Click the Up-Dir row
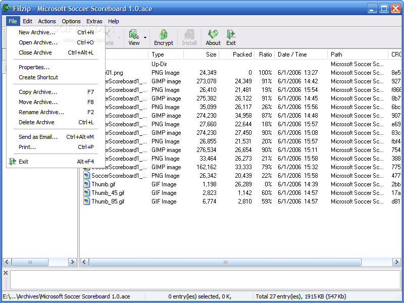Screen dimensions: 404x303 click(x=241, y=64)
